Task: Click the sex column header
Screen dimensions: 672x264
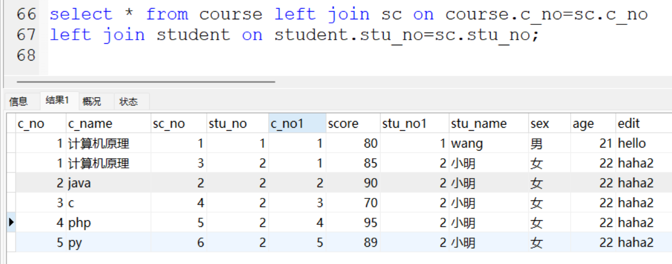Action: 540,124
